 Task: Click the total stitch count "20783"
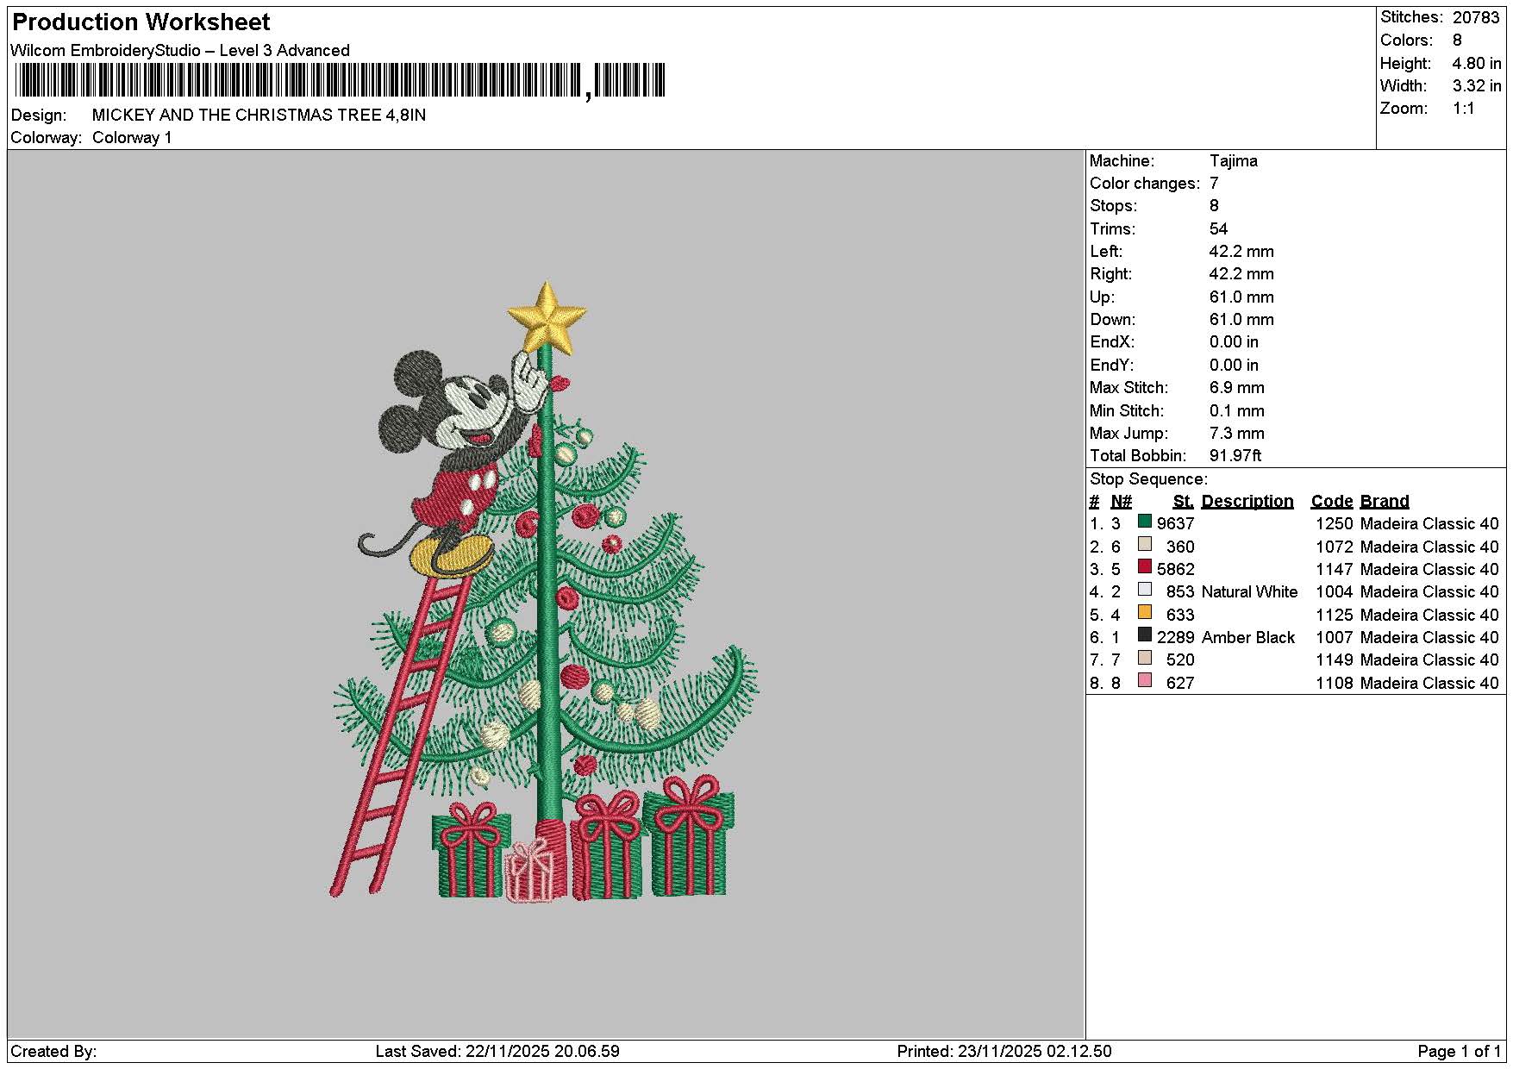1476,17
